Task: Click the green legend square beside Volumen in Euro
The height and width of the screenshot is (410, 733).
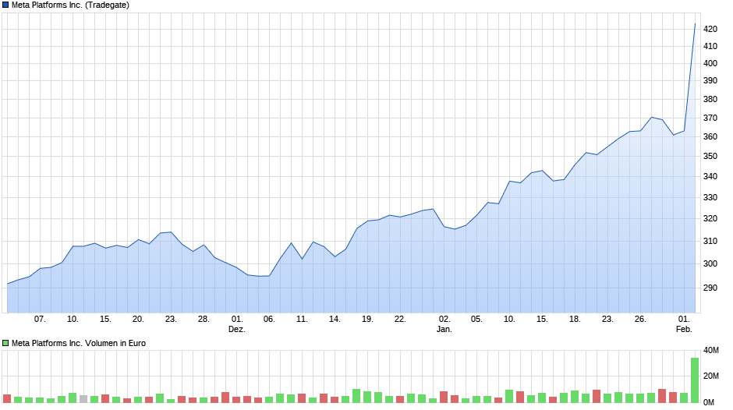Action: [5, 343]
